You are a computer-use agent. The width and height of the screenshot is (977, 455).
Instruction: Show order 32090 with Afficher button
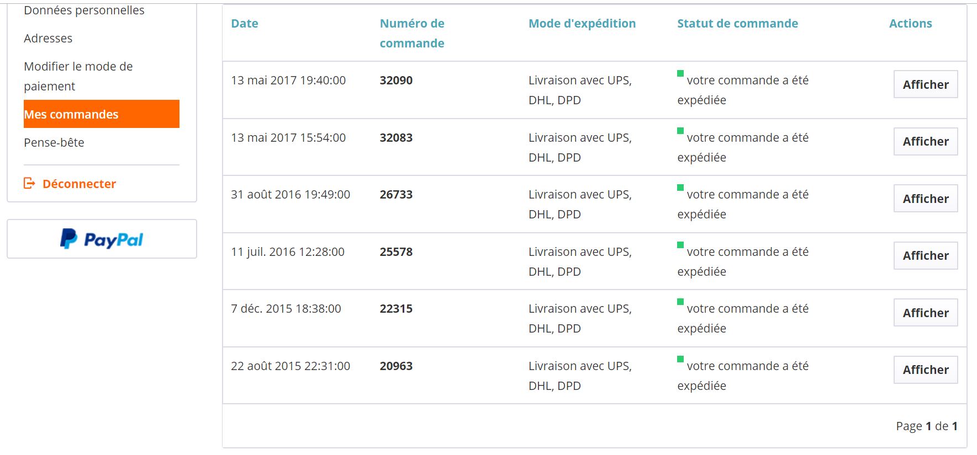[x=926, y=84]
